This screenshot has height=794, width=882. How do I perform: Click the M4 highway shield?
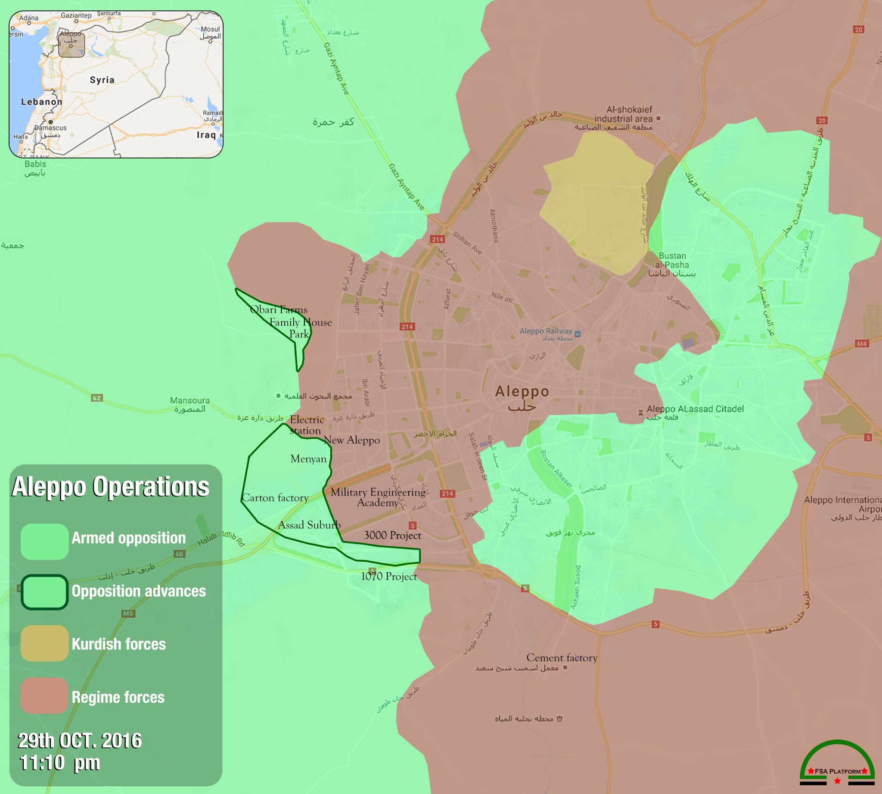pos(861,344)
